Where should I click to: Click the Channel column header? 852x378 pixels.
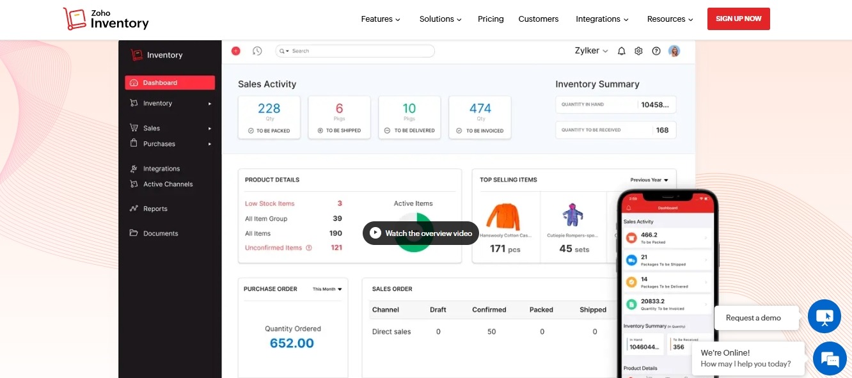click(x=386, y=310)
